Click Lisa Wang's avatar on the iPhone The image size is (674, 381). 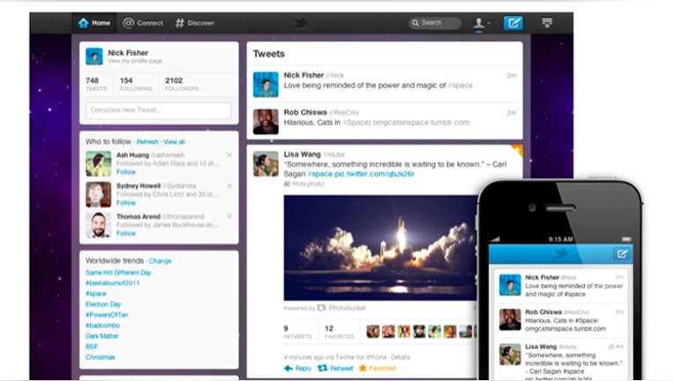(x=510, y=355)
